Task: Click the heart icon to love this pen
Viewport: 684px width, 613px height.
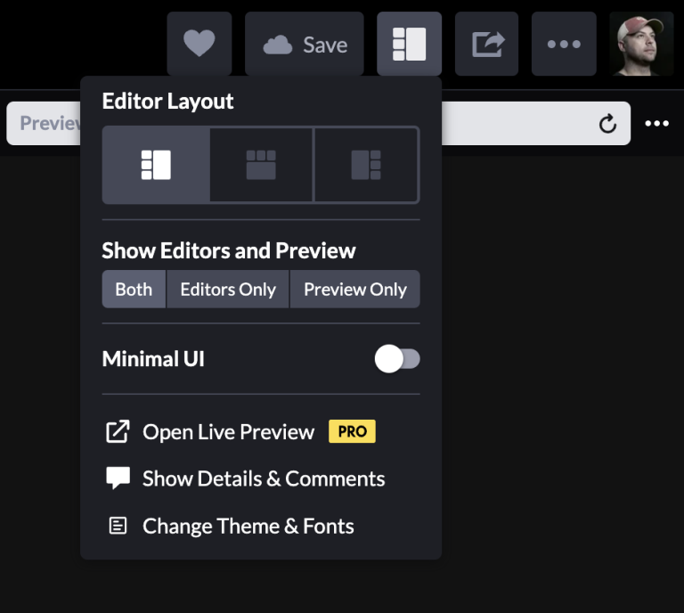Action: pos(199,44)
